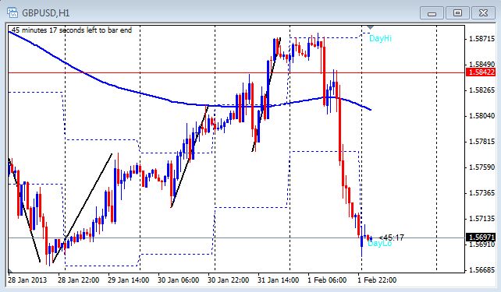Viewport: 501px width, 292px height.
Task: Click the 1.58265 price scale value
Action: pyautogui.click(x=481, y=90)
